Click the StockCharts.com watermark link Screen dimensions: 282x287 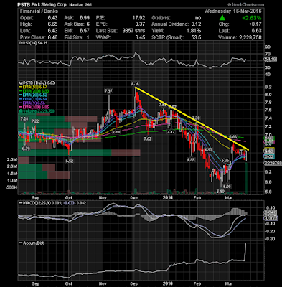[245, 4]
